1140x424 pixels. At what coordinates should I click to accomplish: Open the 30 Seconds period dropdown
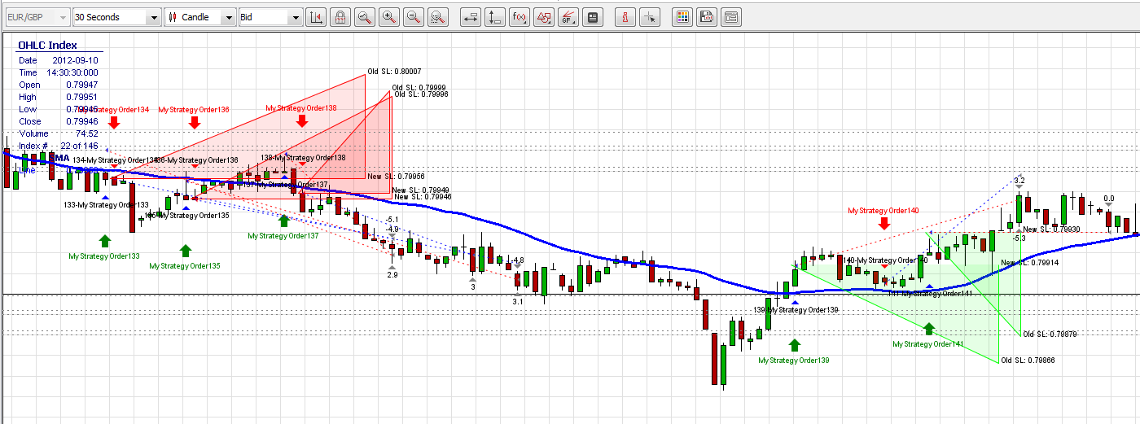pyautogui.click(x=117, y=16)
